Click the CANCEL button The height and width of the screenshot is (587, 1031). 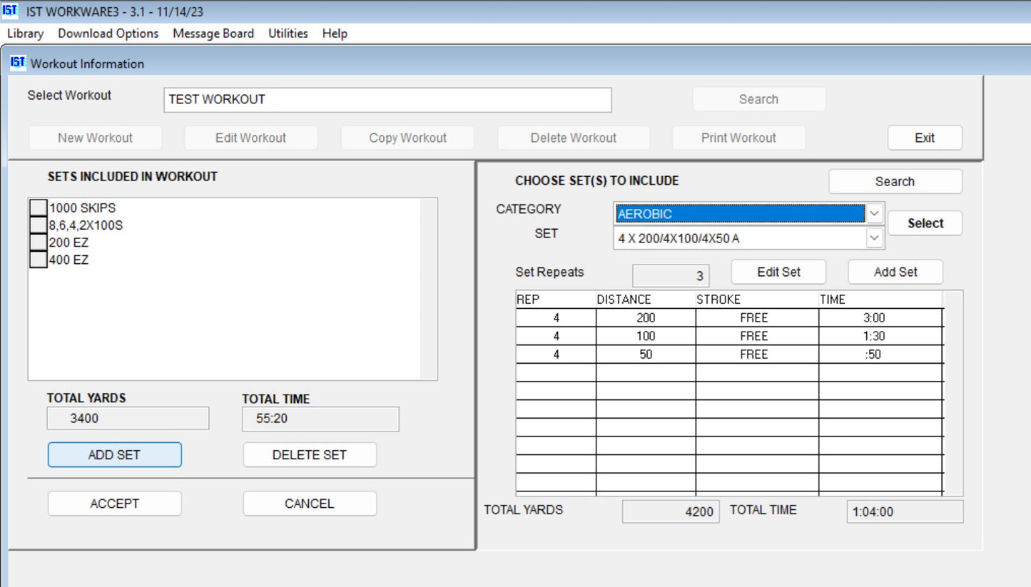310,504
